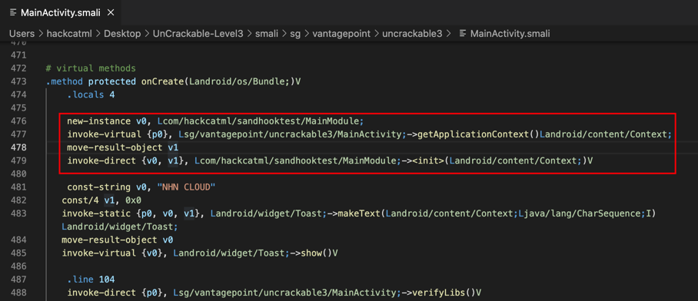
Task: Click line number 473 in gutter
Action: click(18, 82)
